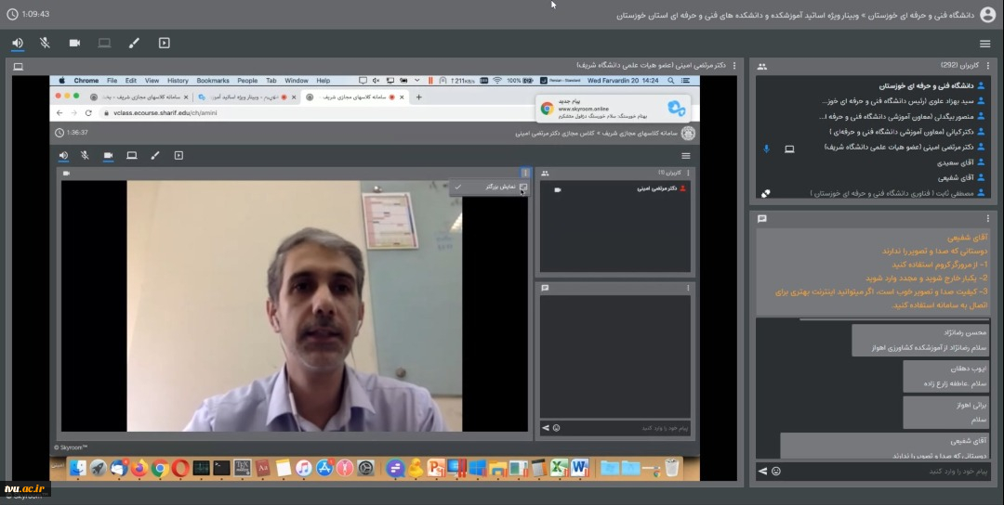Toggle the checked نمایش بزرگتر menu option
The image size is (1004, 505).
(x=491, y=187)
